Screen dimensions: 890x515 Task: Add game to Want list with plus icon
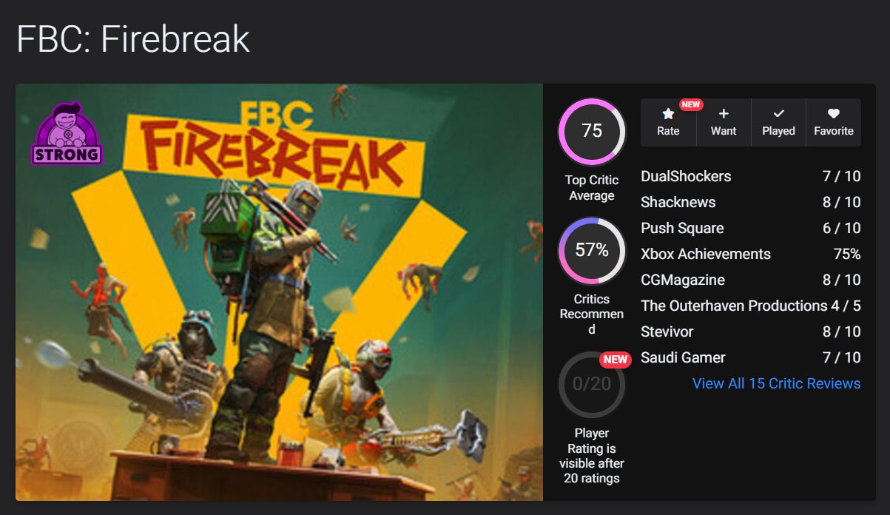[724, 114]
